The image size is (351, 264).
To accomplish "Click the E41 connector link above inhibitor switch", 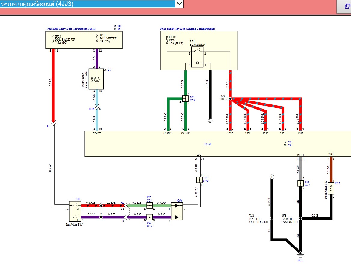I will [78, 199].
